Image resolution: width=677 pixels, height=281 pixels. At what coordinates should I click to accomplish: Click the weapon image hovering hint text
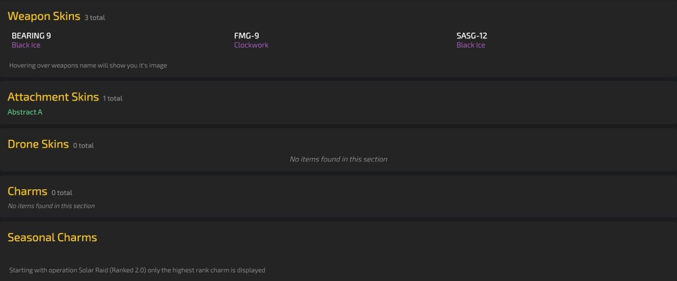tap(88, 66)
